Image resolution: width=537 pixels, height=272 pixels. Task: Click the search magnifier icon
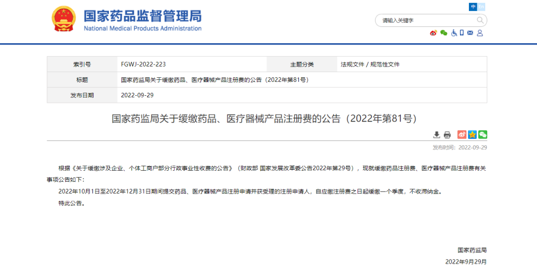tap(480, 20)
